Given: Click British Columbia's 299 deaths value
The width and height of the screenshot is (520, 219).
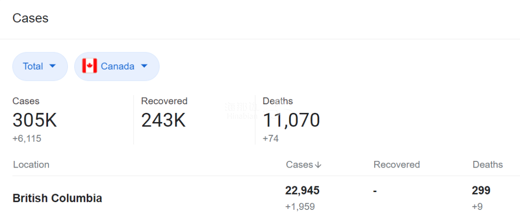Looking at the screenshot, I should coord(481,191).
